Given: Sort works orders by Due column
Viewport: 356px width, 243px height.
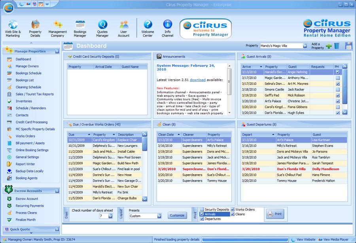Looking at the screenshot, I should (x=79, y=135).
